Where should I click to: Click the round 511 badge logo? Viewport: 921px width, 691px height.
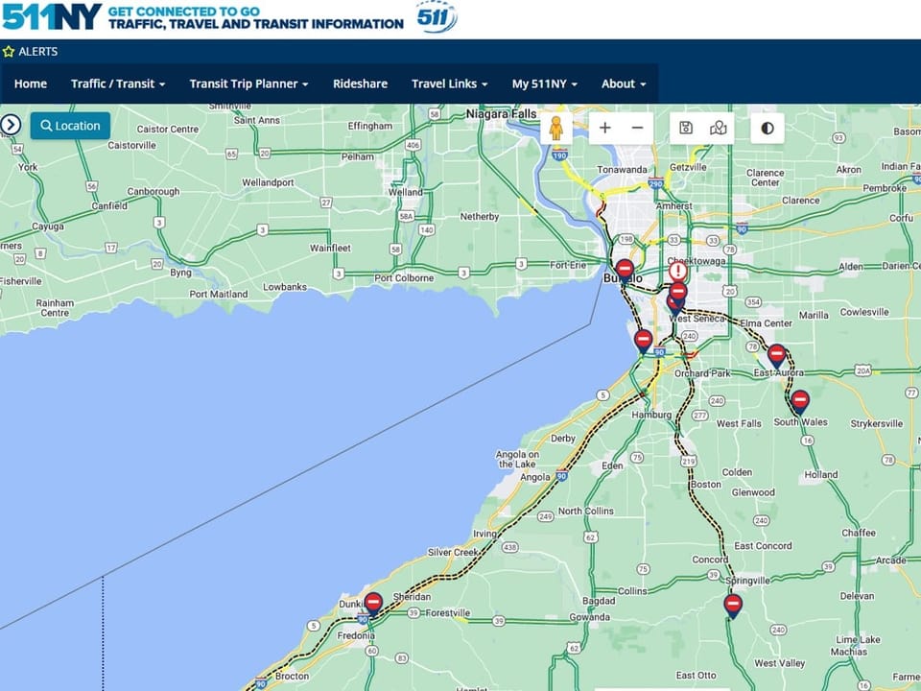click(x=436, y=16)
